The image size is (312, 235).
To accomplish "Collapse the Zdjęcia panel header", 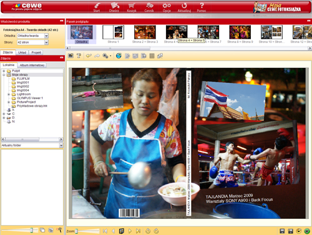I will click(x=62, y=58).
